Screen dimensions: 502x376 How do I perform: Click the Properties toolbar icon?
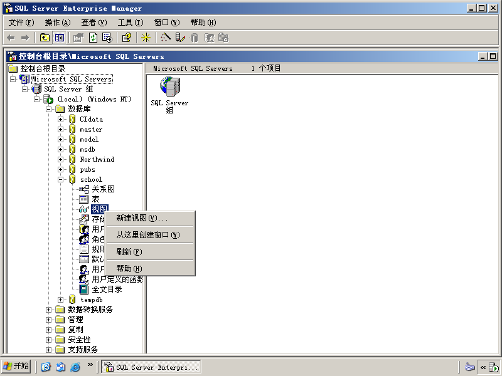click(78, 38)
